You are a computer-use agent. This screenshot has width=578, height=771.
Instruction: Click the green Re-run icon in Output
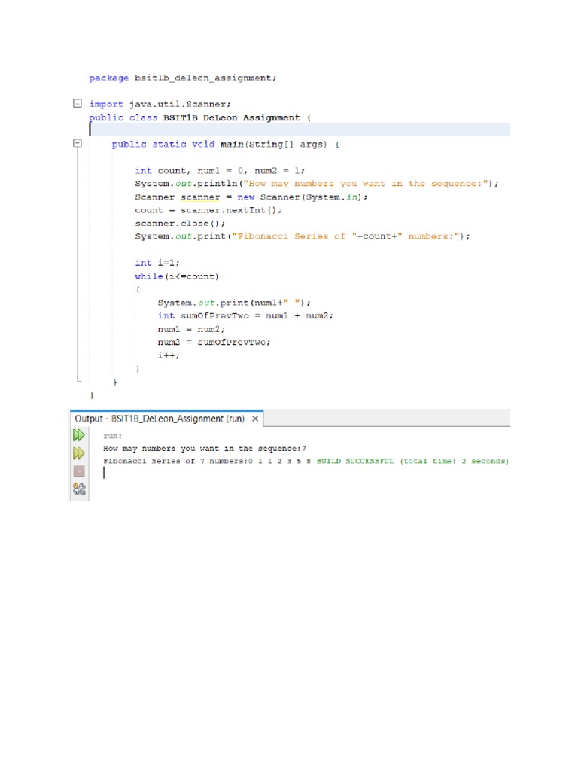click(78, 435)
